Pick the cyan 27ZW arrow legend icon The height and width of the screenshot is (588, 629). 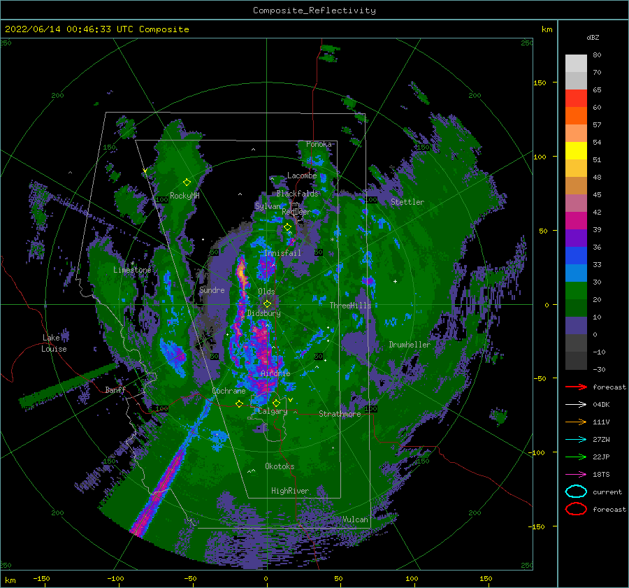[x=576, y=440]
